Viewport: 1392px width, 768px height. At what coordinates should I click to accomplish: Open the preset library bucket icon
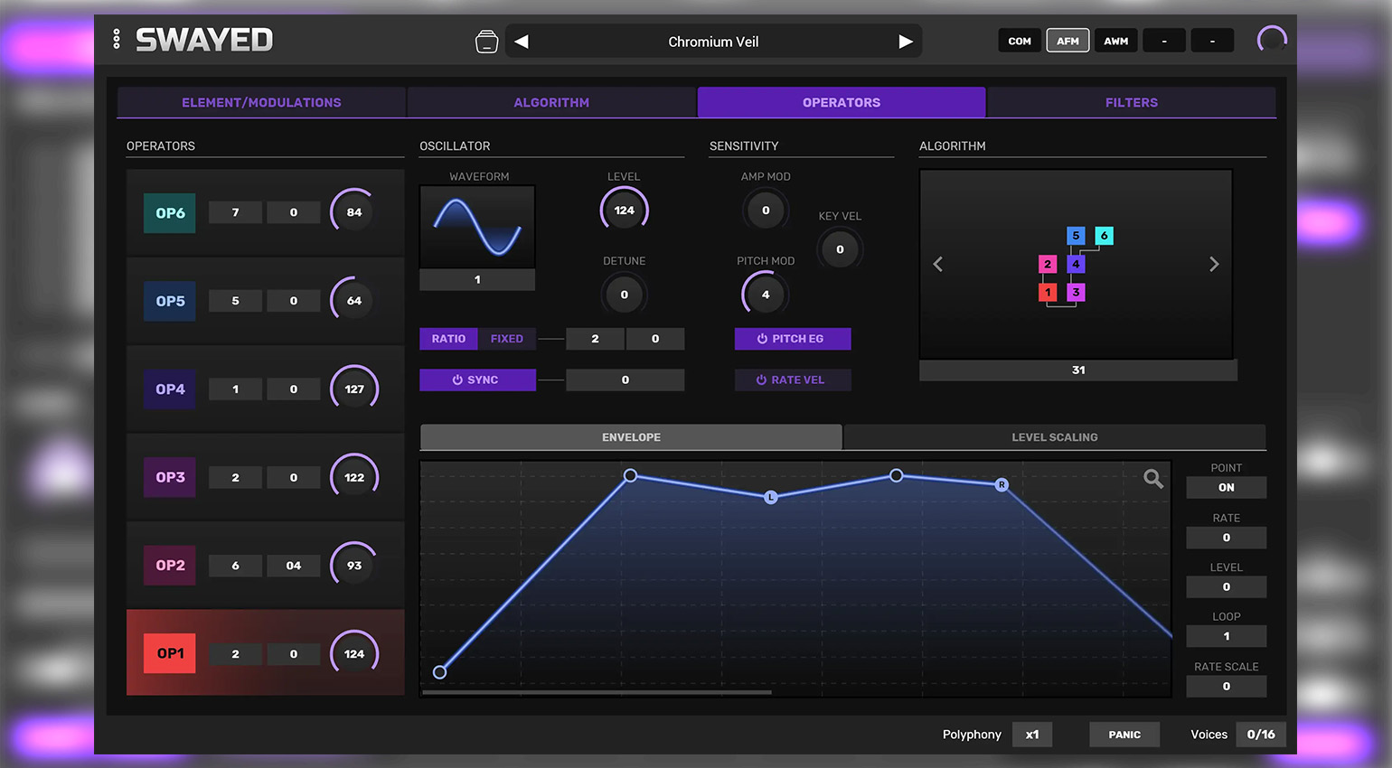(x=486, y=42)
